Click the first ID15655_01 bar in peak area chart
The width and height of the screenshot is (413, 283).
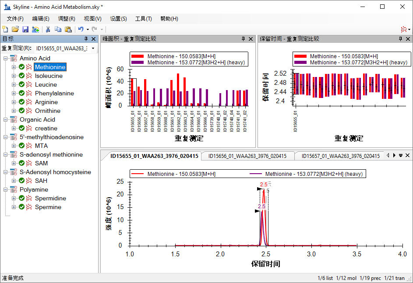pos(132,92)
